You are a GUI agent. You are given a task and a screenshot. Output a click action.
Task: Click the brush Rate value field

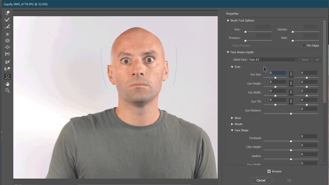coord(310,36)
